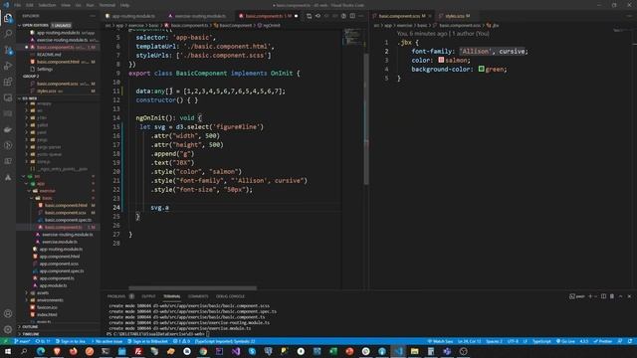Switch to DEBUG CONSOLE panel tab

coord(230,296)
